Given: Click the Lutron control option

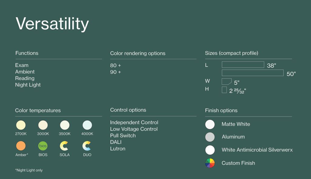Looking at the screenshot, I should pos(118,149).
